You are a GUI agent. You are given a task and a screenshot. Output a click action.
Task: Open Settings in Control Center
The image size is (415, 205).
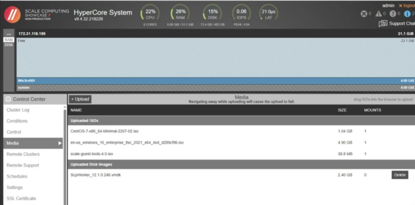coord(15,187)
